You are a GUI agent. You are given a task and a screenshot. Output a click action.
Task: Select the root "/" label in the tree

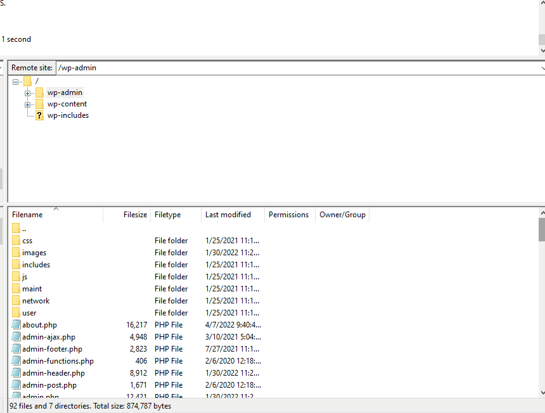click(37, 82)
